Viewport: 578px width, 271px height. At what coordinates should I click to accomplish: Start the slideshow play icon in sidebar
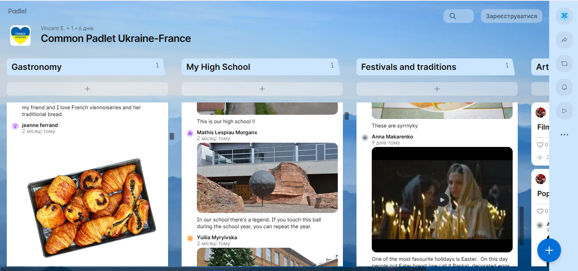[564, 111]
